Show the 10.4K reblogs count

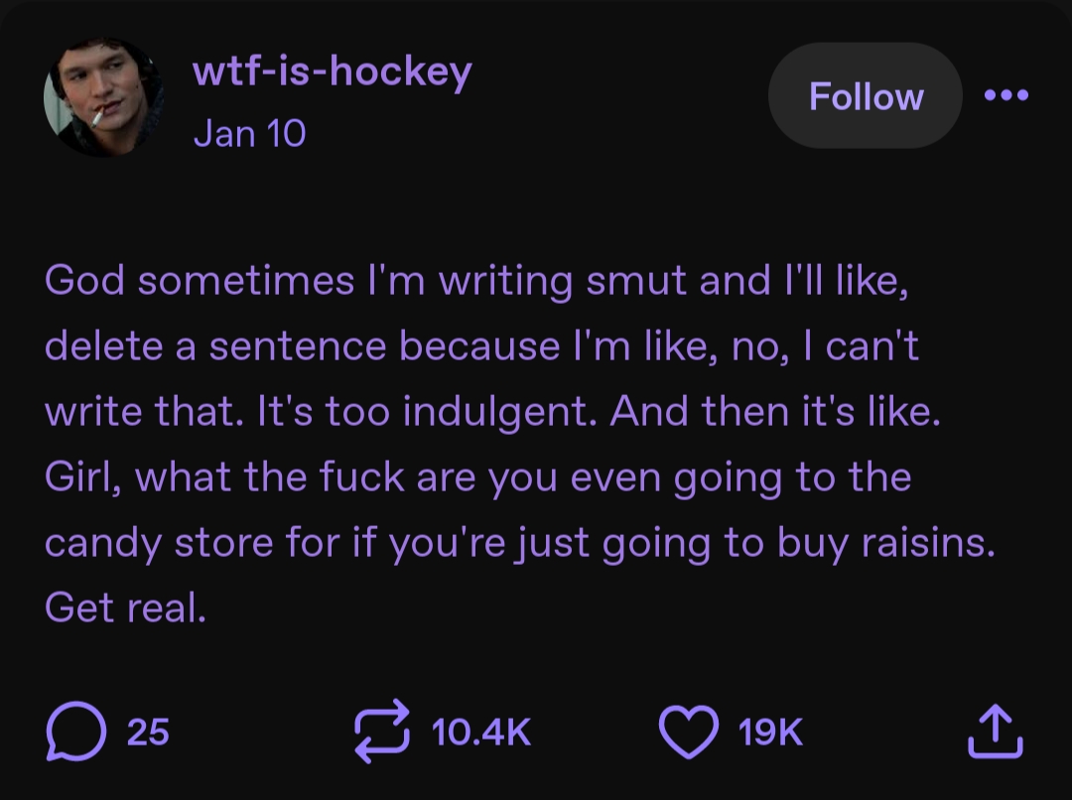[x=481, y=733]
